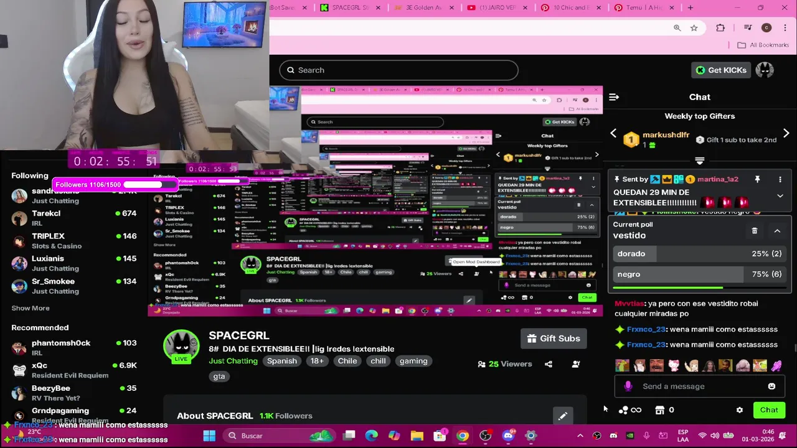Open a new browser tab
This screenshot has height=448, width=797.
tap(690, 7)
